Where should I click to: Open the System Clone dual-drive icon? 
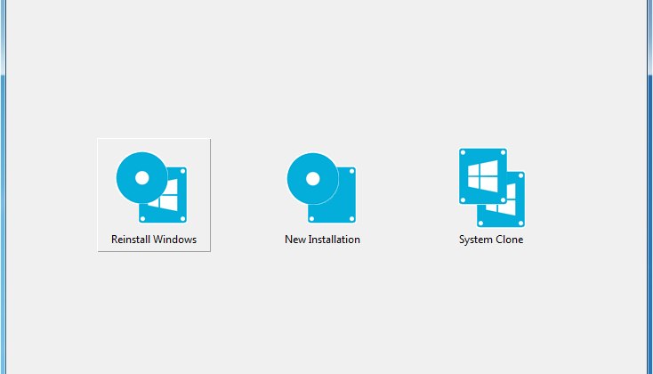pyautogui.click(x=492, y=188)
